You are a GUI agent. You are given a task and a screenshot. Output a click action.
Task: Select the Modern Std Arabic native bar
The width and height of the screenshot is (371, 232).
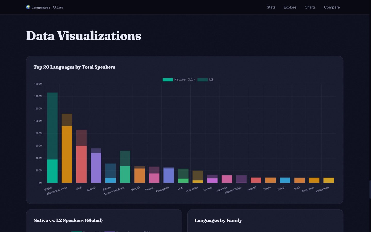click(125, 175)
